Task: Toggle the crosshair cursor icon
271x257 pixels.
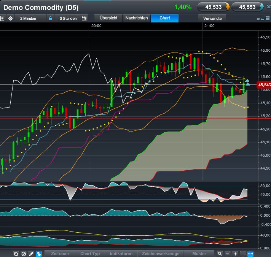Action: pos(242,254)
